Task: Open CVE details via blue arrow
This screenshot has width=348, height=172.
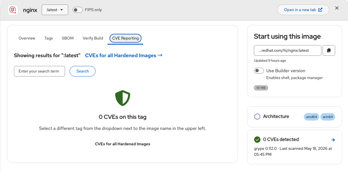Action: point(333,140)
